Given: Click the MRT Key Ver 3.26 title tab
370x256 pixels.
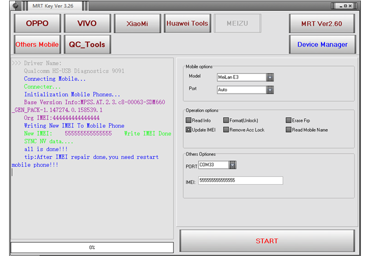Looking at the screenshot, I should coord(53,6).
